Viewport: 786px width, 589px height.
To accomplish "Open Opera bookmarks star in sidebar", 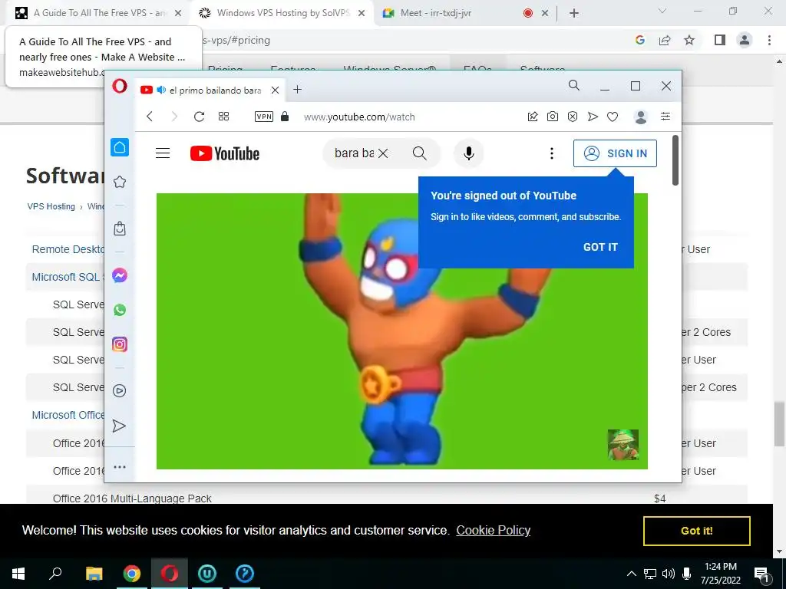I will pos(119,182).
